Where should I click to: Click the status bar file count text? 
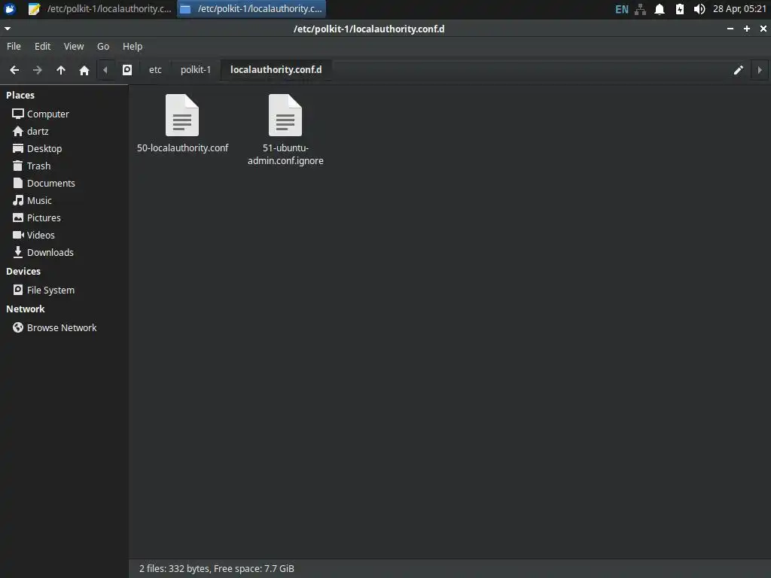pyautogui.click(x=216, y=569)
